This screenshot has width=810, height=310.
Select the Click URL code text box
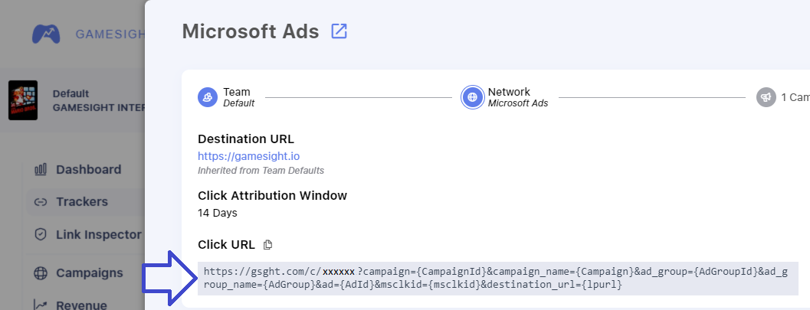[x=497, y=278]
